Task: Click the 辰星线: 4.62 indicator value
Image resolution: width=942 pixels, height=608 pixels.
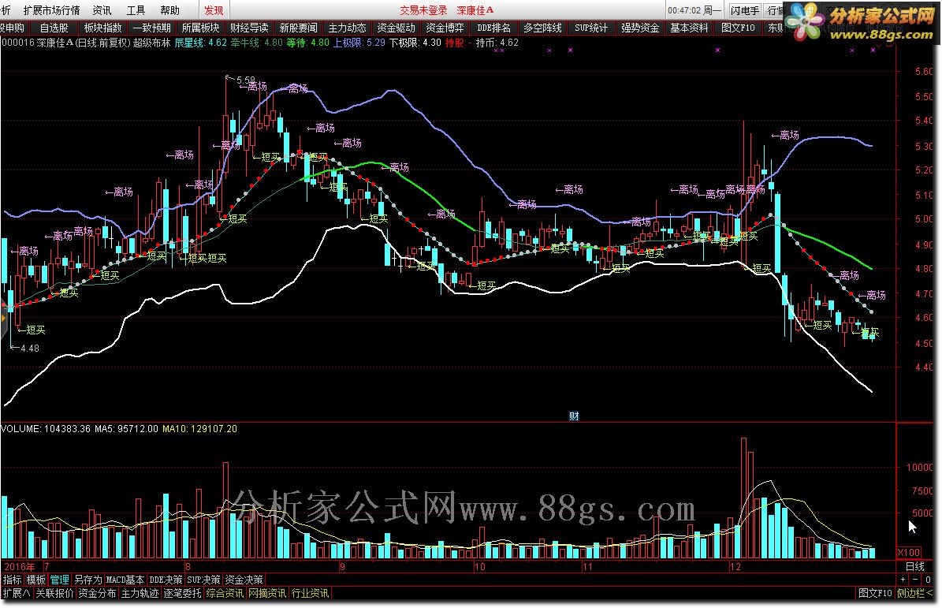Action: point(201,43)
